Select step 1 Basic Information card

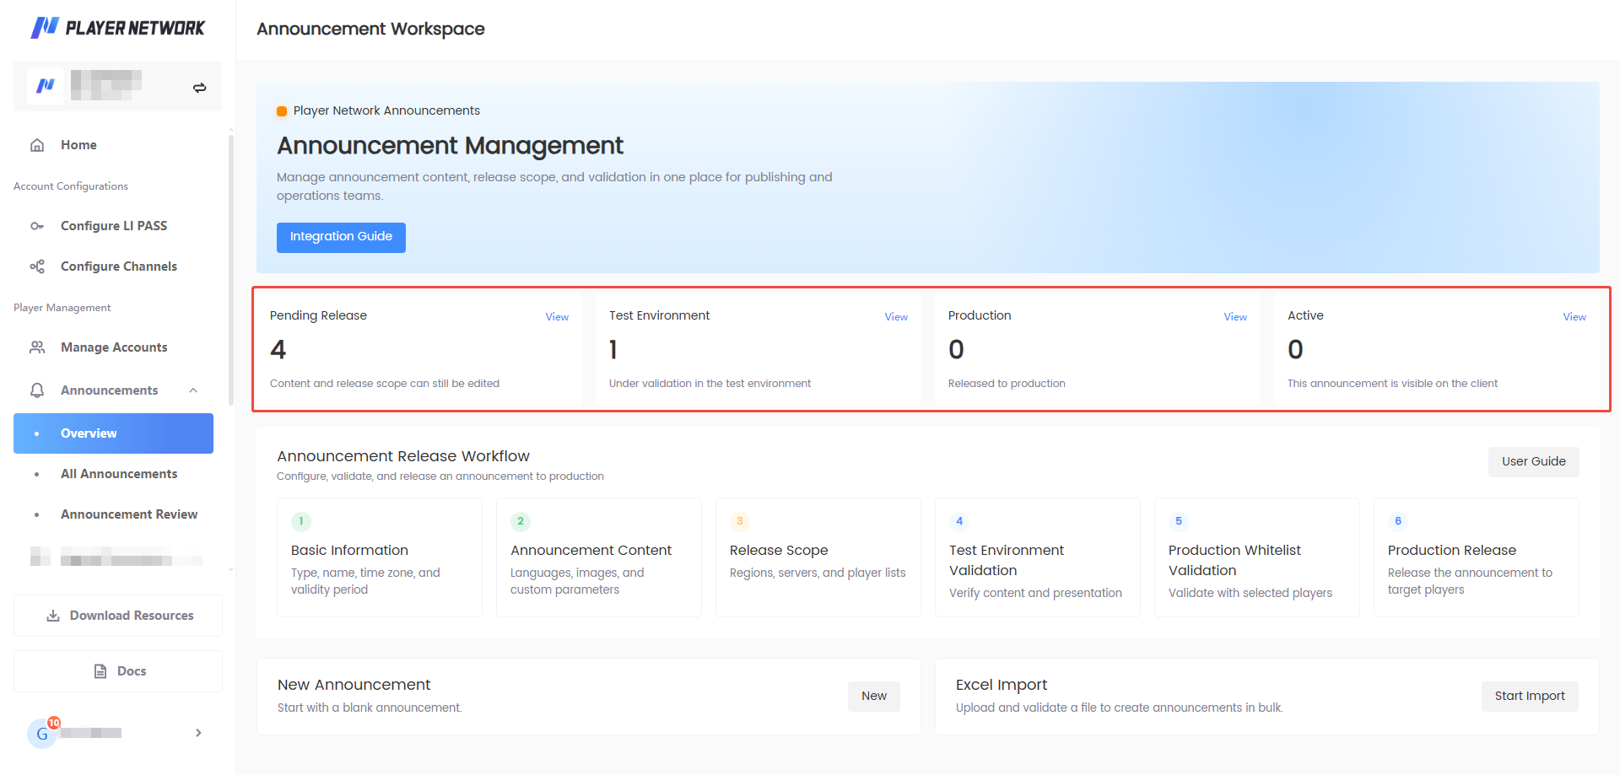pyautogui.click(x=380, y=557)
